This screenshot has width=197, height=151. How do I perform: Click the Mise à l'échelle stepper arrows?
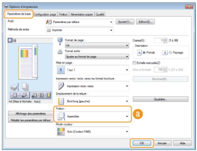(x=165, y=70)
